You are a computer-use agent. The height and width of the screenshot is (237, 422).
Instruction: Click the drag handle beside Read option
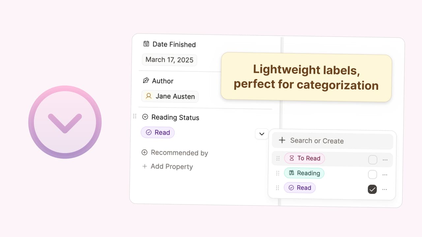click(x=277, y=188)
